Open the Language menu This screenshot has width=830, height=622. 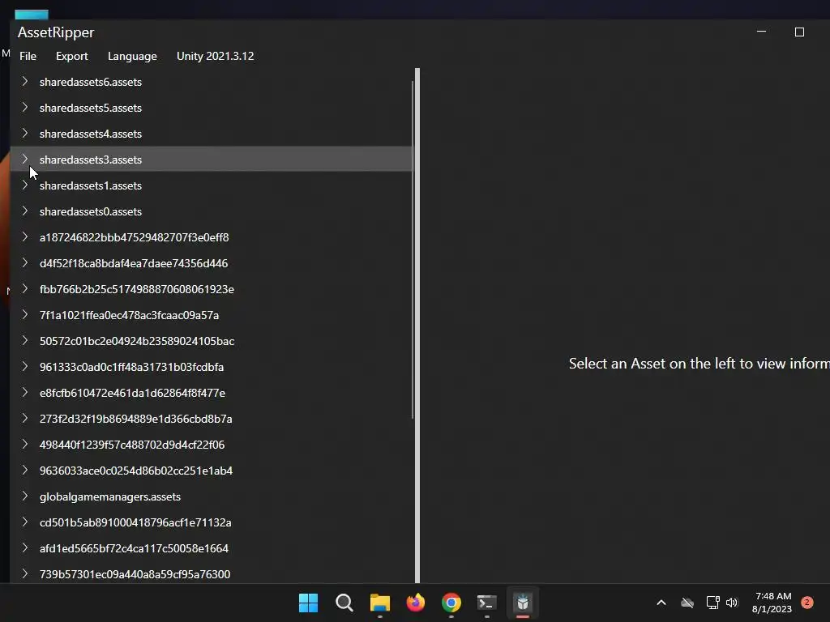(132, 56)
